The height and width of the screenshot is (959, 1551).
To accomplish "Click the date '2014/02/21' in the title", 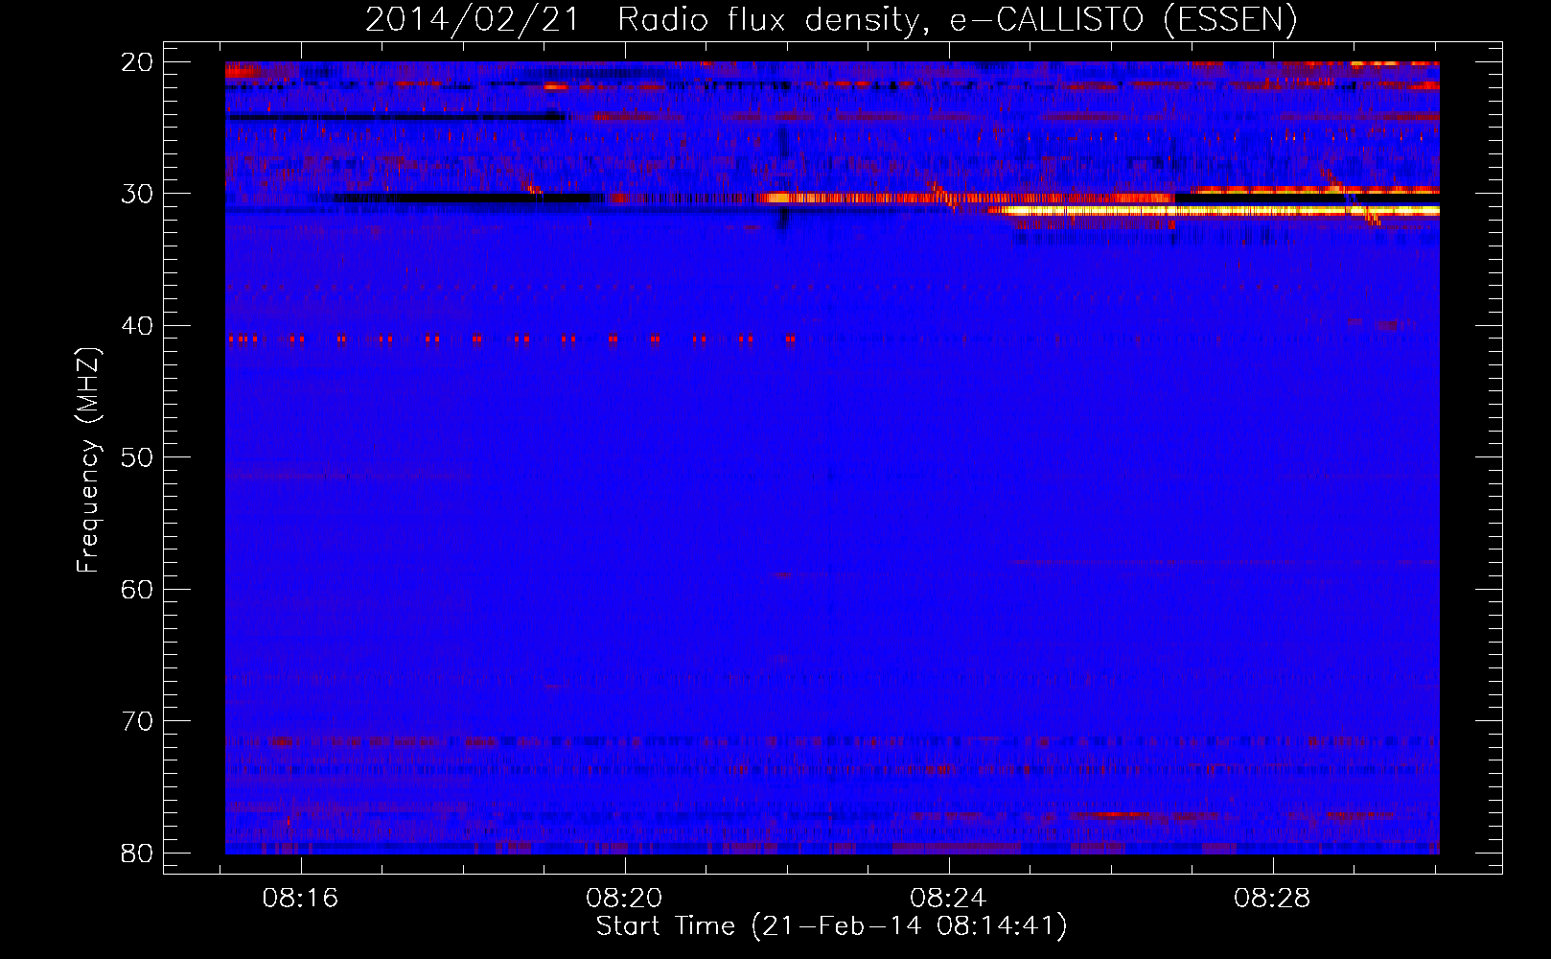I will tap(473, 19).
